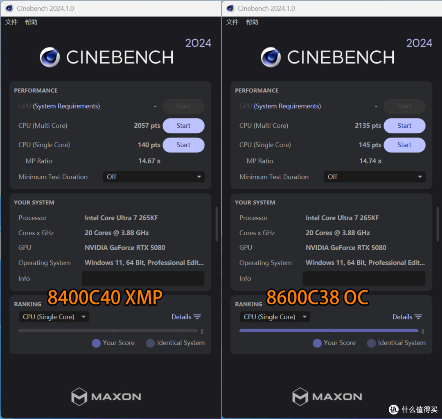
Task: Click the Identical System legend dot in right window
Action: point(372,343)
